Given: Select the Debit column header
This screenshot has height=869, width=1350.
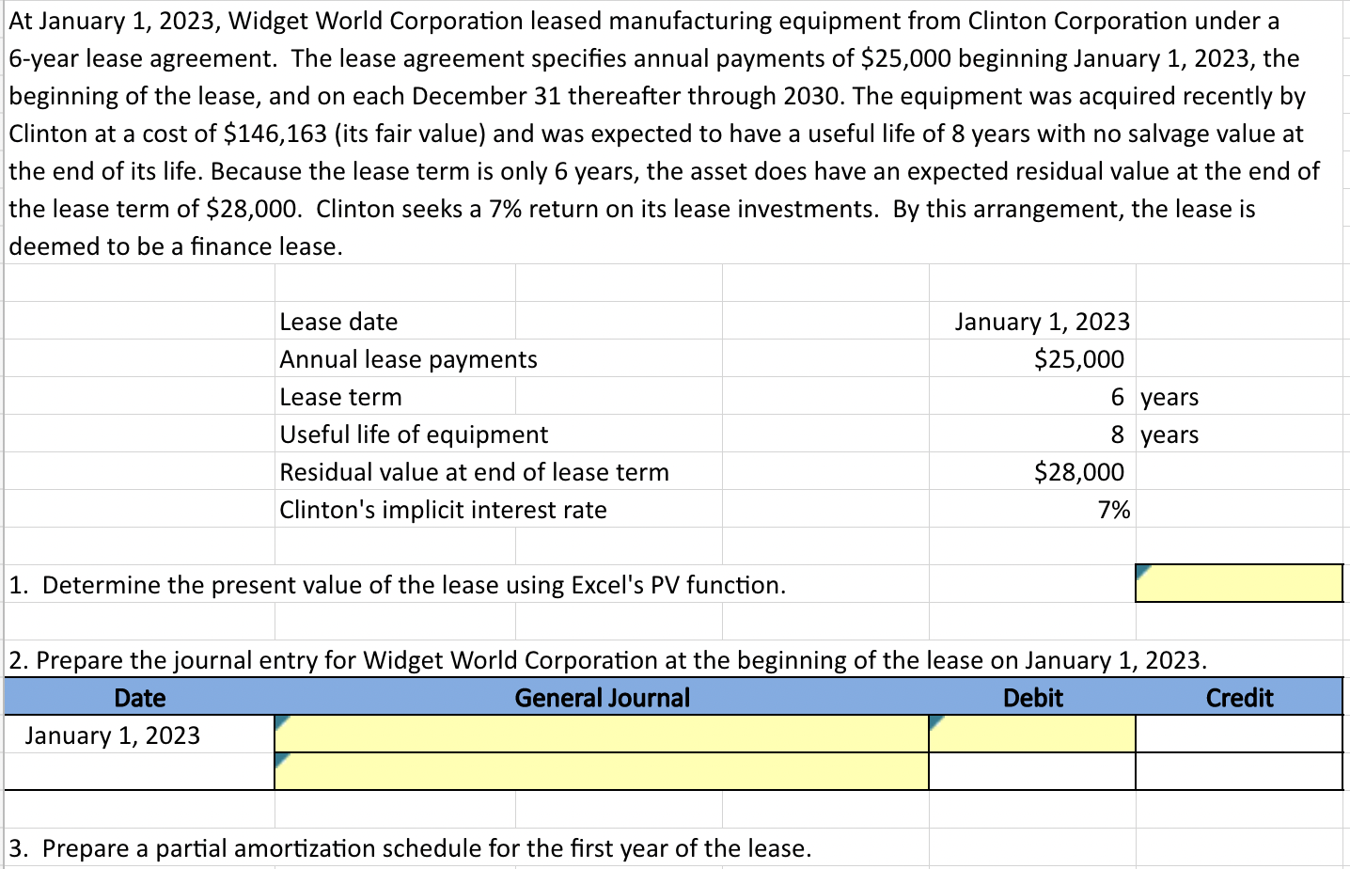Looking at the screenshot, I should click(x=1030, y=697).
